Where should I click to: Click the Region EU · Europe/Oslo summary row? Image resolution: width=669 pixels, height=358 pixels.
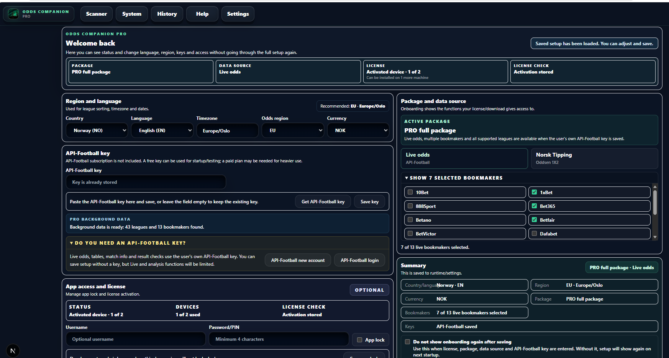click(x=594, y=285)
